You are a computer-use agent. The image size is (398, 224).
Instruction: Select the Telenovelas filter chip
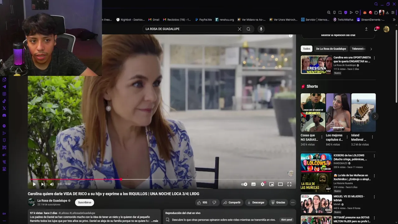pyautogui.click(x=359, y=49)
